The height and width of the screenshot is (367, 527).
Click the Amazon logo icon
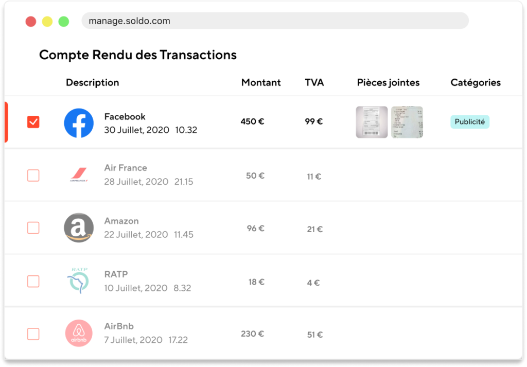pyautogui.click(x=79, y=228)
